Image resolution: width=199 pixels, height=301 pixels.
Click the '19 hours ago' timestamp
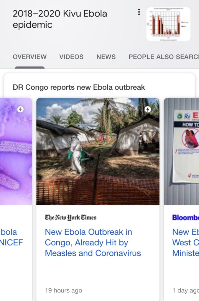[x=63, y=290]
